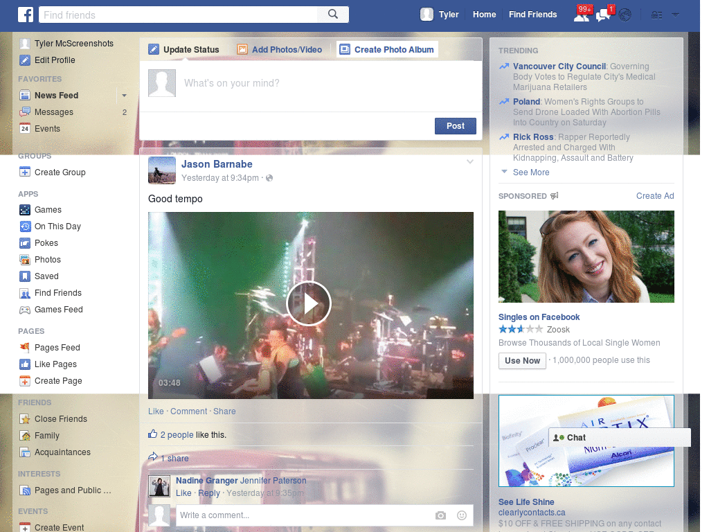Click Share under the video post
This screenshot has width=709, height=532.
224,411
